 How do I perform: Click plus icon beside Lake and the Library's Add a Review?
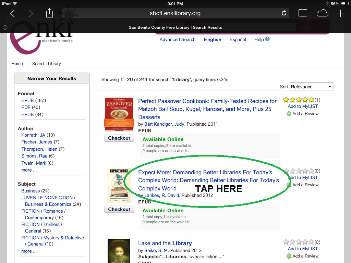pyautogui.click(x=289, y=256)
